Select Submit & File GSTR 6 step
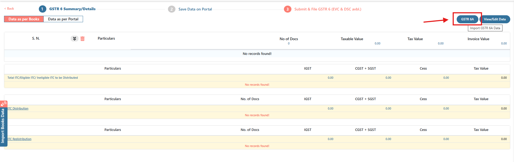The width and height of the screenshot is (514, 162). point(328,9)
